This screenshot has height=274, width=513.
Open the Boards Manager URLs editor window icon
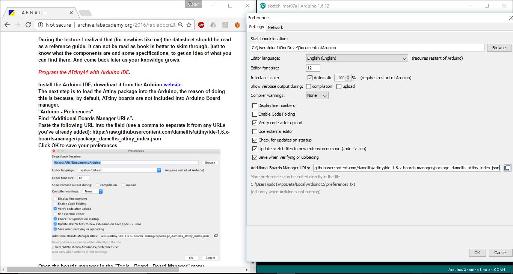pyautogui.click(x=507, y=168)
